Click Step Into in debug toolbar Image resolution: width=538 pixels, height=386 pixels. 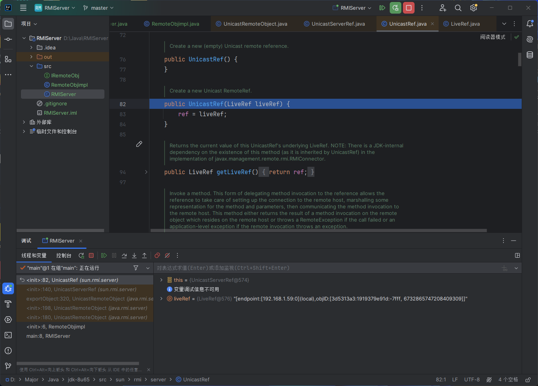(134, 255)
